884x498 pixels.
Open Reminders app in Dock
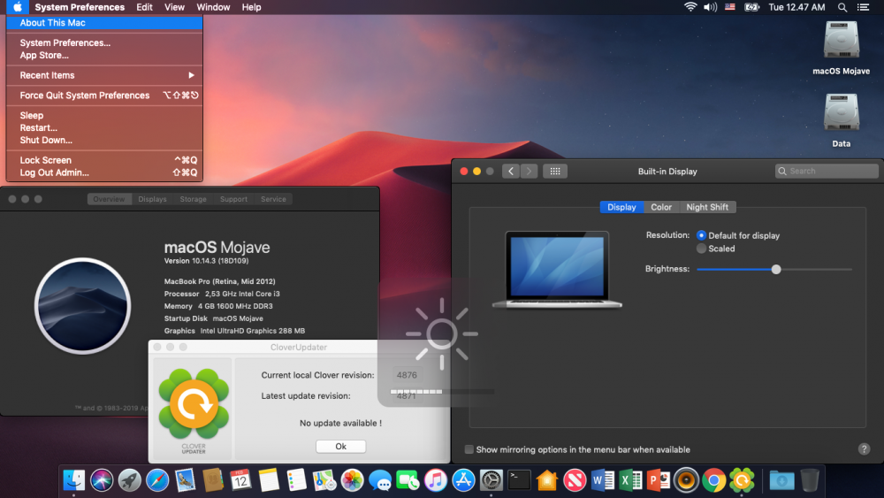coord(296,480)
